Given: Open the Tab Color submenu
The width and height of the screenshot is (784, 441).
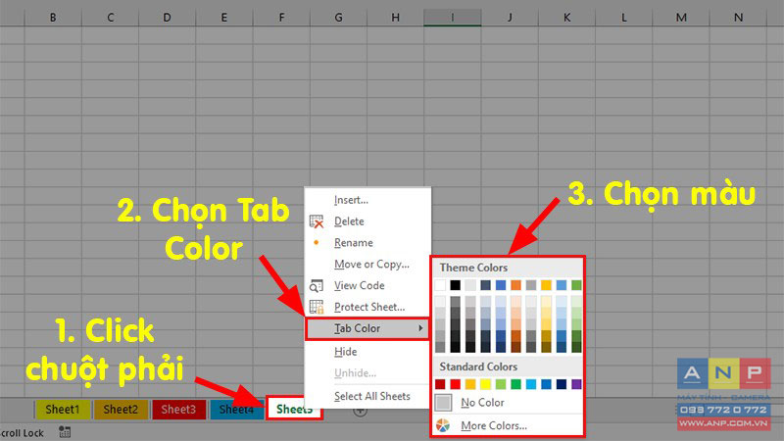Looking at the screenshot, I should (x=367, y=328).
